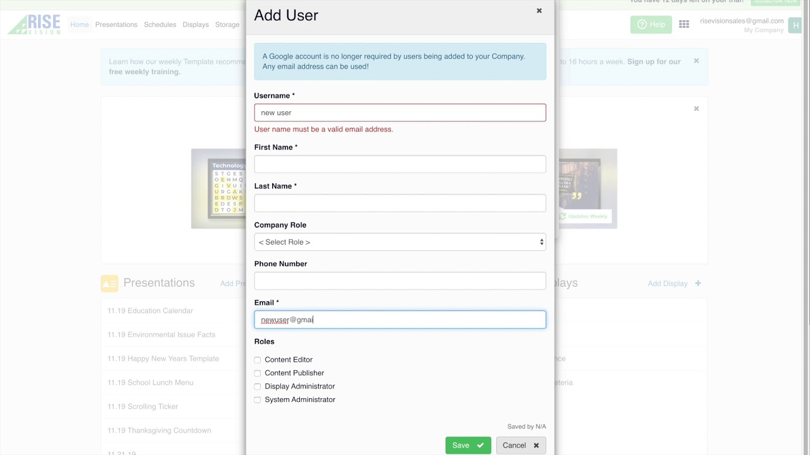This screenshot has height=455, width=810.
Task: Open the Company Role dropdown
Action: click(x=400, y=242)
